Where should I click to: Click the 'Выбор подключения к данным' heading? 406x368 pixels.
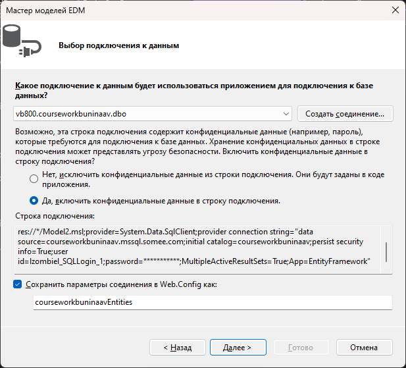coord(119,45)
